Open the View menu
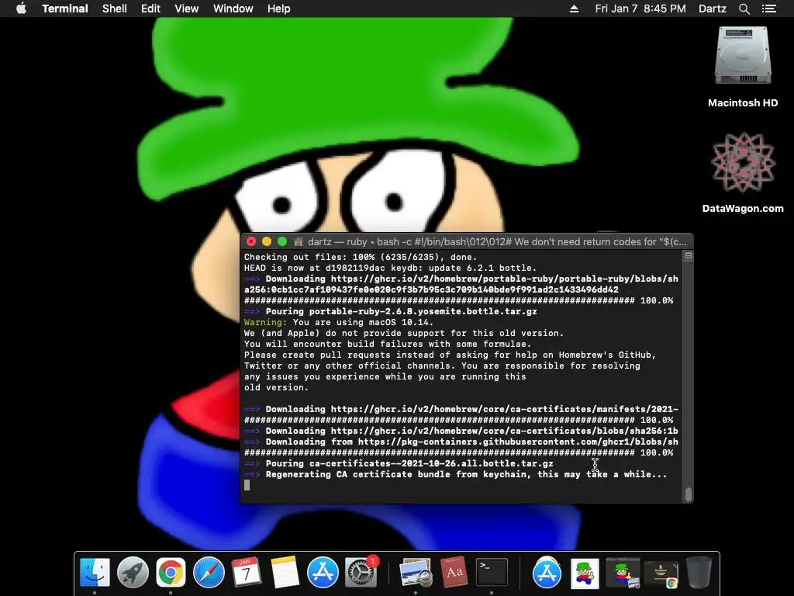The height and width of the screenshot is (596, 794). coord(186,9)
